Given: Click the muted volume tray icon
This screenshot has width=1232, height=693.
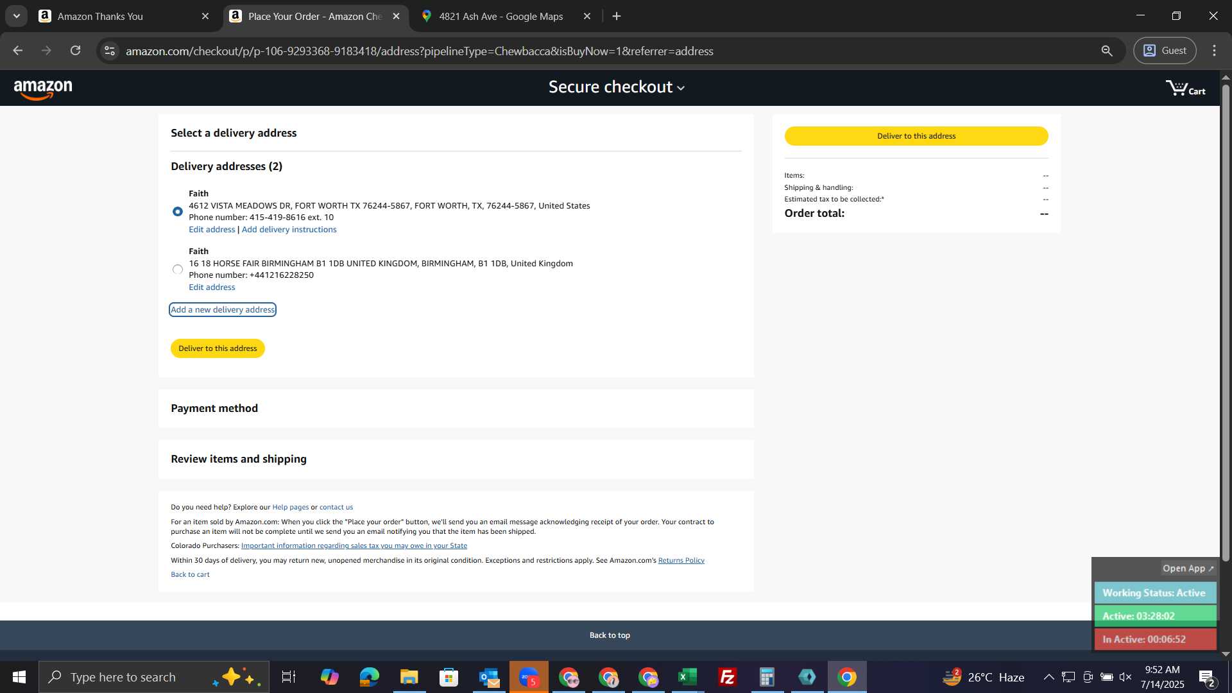Looking at the screenshot, I should [x=1125, y=677].
